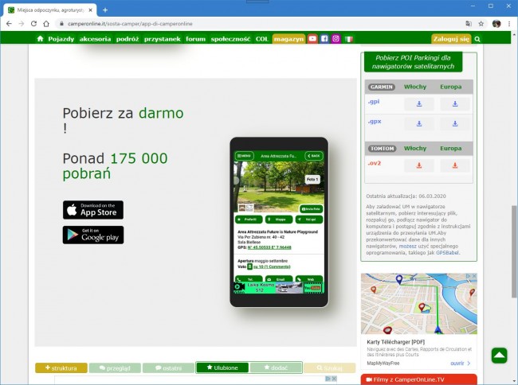
Task: Click the ostatni button
Action: [x=168, y=367]
